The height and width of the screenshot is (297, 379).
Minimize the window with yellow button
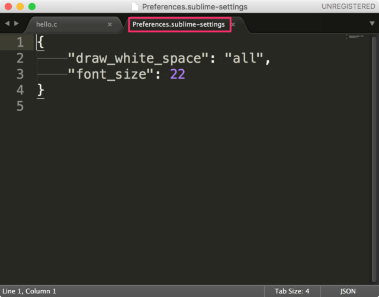point(20,7)
